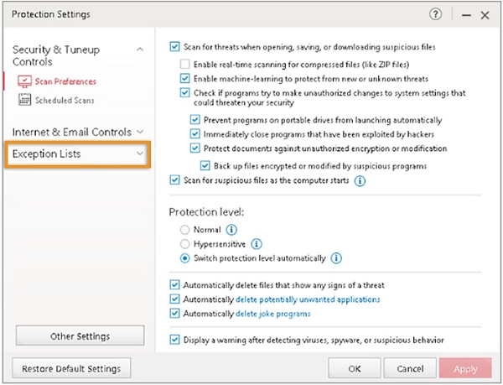503x385 pixels.
Task: Expand Internet & Email Controls section
Action: click(77, 132)
